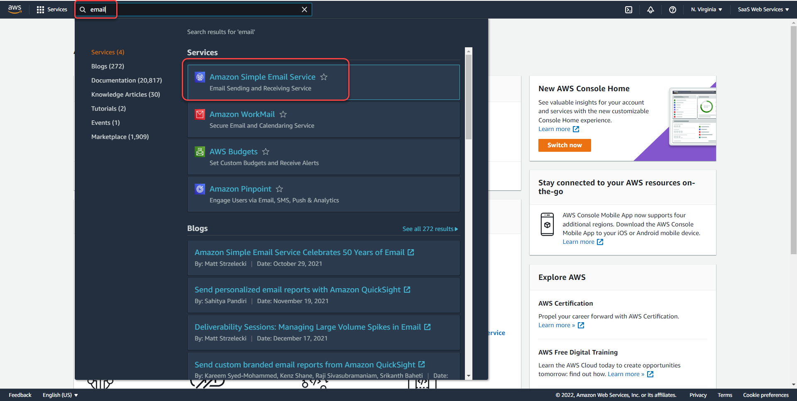Image resolution: width=797 pixels, height=401 pixels.
Task: Open blog Send personalized email reports QuickSight
Action: [x=298, y=290]
